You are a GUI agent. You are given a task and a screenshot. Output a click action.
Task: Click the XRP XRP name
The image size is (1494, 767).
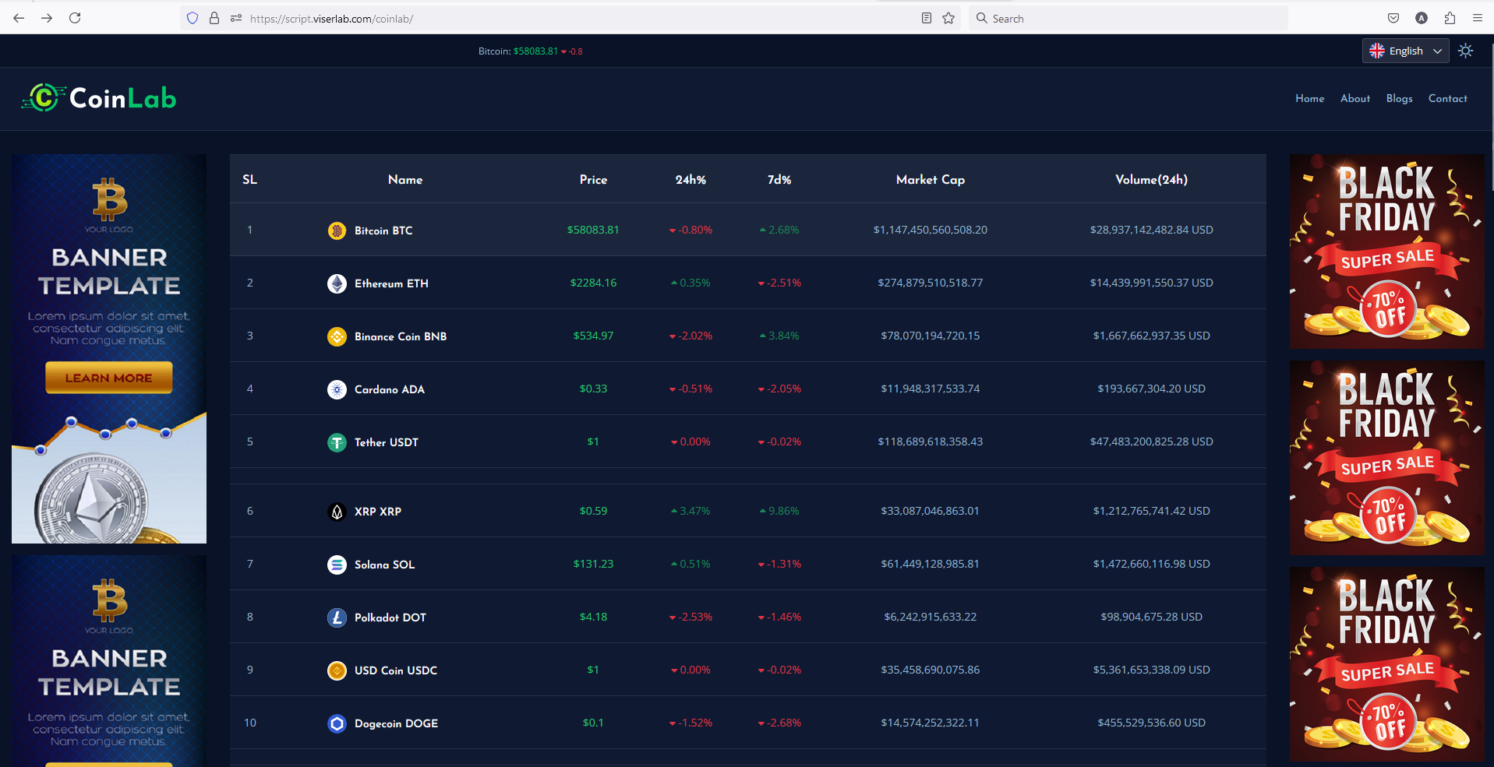378,512
